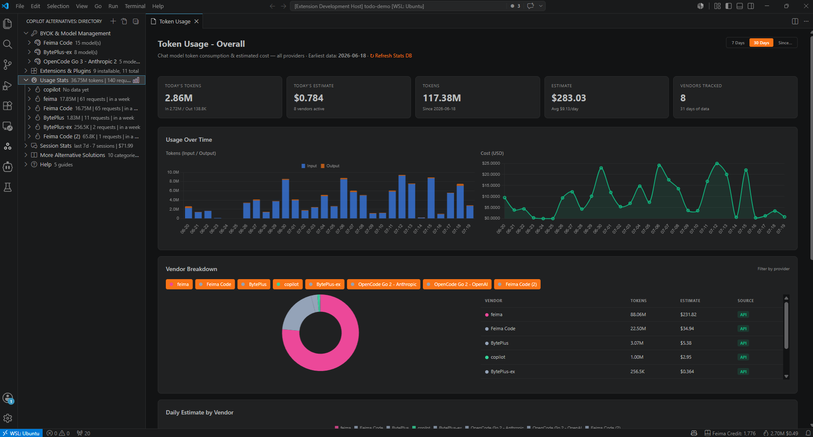Open chat icon next to command center

click(x=530, y=6)
